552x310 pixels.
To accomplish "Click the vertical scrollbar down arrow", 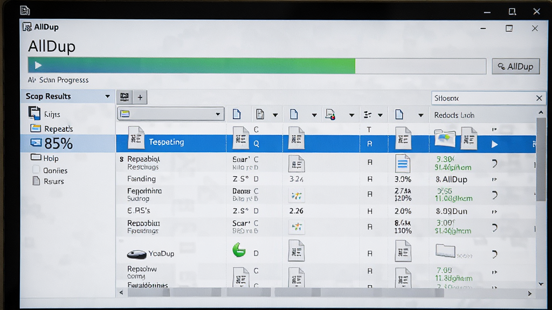I will coord(541,284).
